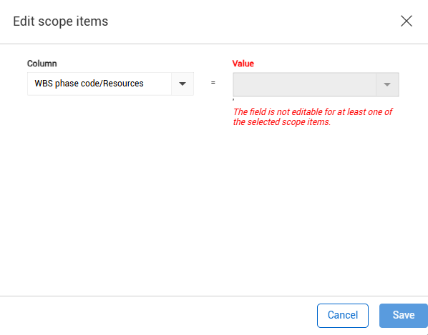The width and height of the screenshot is (428, 335).
Task: Click the Save button
Action: [404, 316]
